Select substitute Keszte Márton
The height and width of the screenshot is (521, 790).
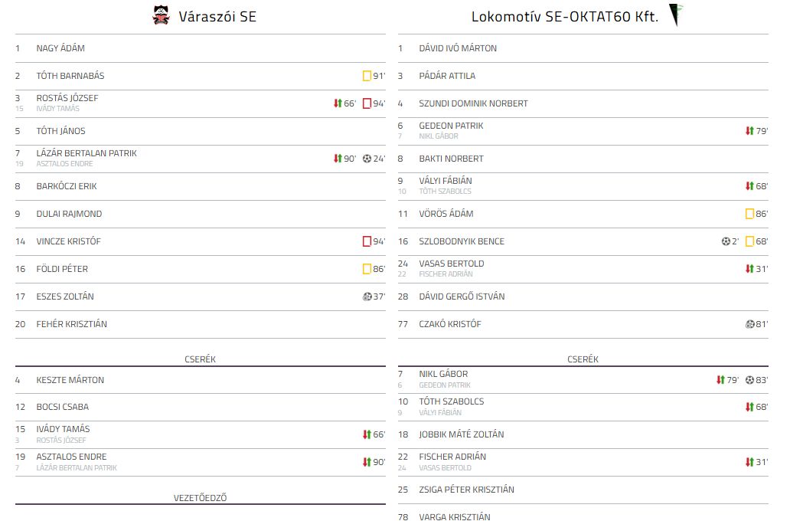70,380
